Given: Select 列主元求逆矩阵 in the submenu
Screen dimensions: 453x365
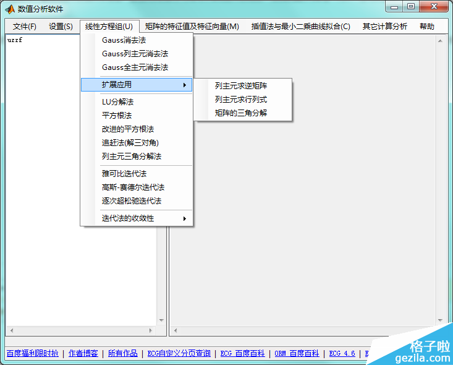Looking at the screenshot, I should coord(241,86).
